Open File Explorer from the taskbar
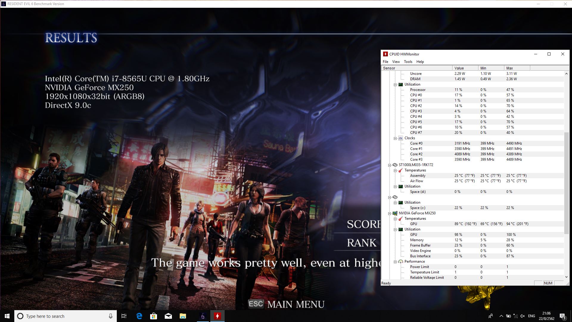Image resolution: width=572 pixels, height=322 pixels. tap(183, 316)
